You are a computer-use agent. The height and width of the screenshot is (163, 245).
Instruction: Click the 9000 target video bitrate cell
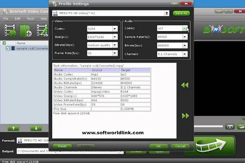coord(136,100)
